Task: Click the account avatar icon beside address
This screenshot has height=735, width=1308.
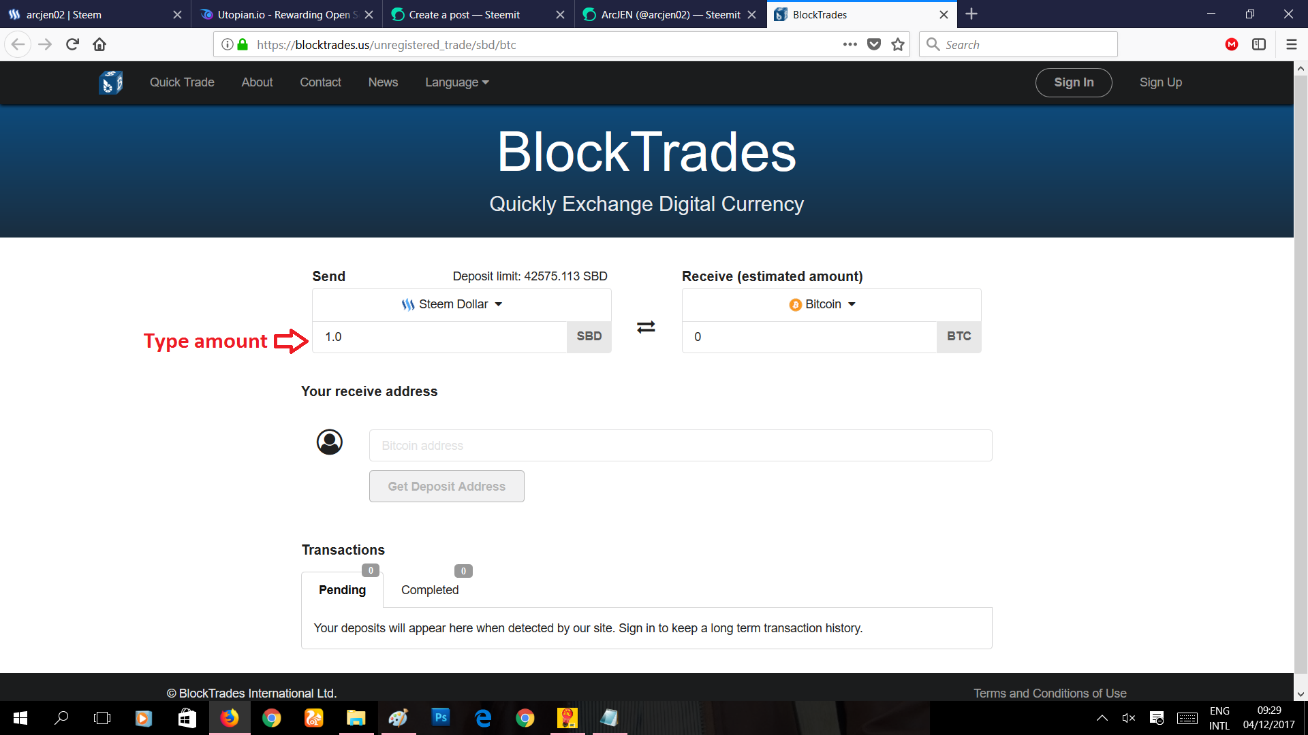Action: [x=330, y=442]
